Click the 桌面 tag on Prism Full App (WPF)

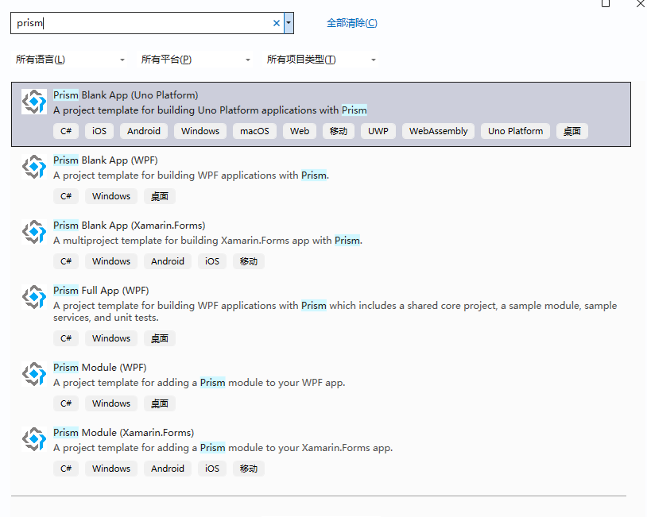(x=159, y=338)
